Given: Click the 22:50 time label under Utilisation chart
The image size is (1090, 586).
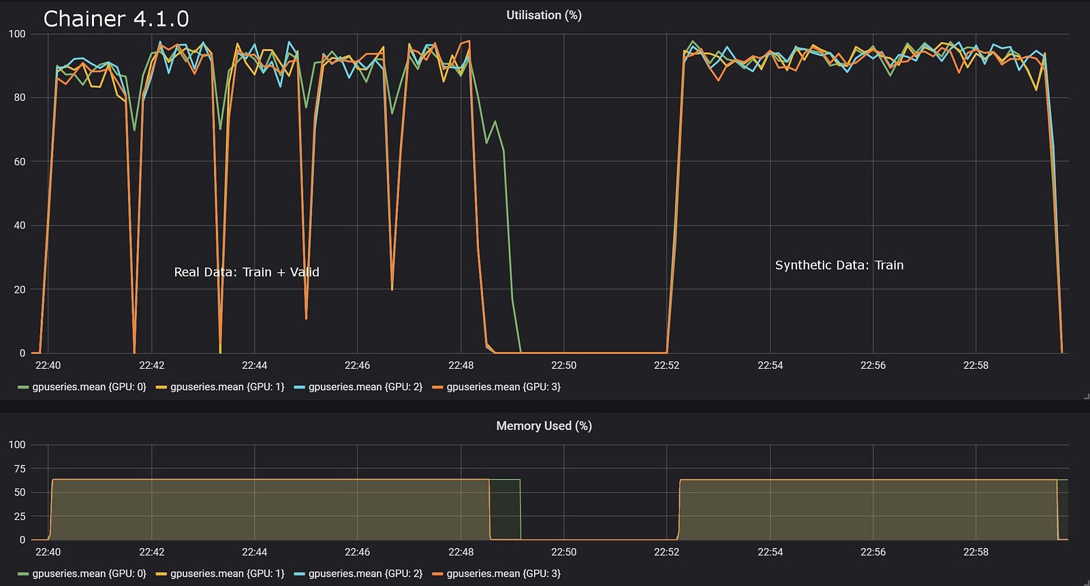Looking at the screenshot, I should 563,365.
